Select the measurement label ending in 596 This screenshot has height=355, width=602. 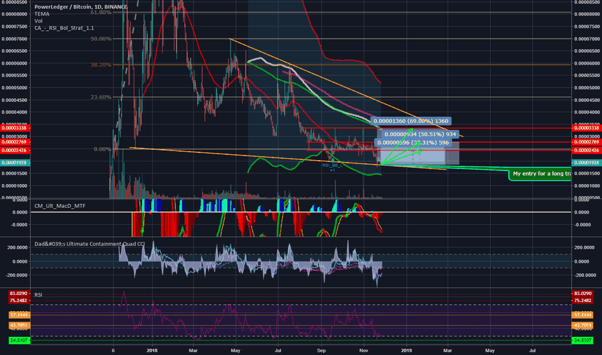pyautogui.click(x=412, y=143)
